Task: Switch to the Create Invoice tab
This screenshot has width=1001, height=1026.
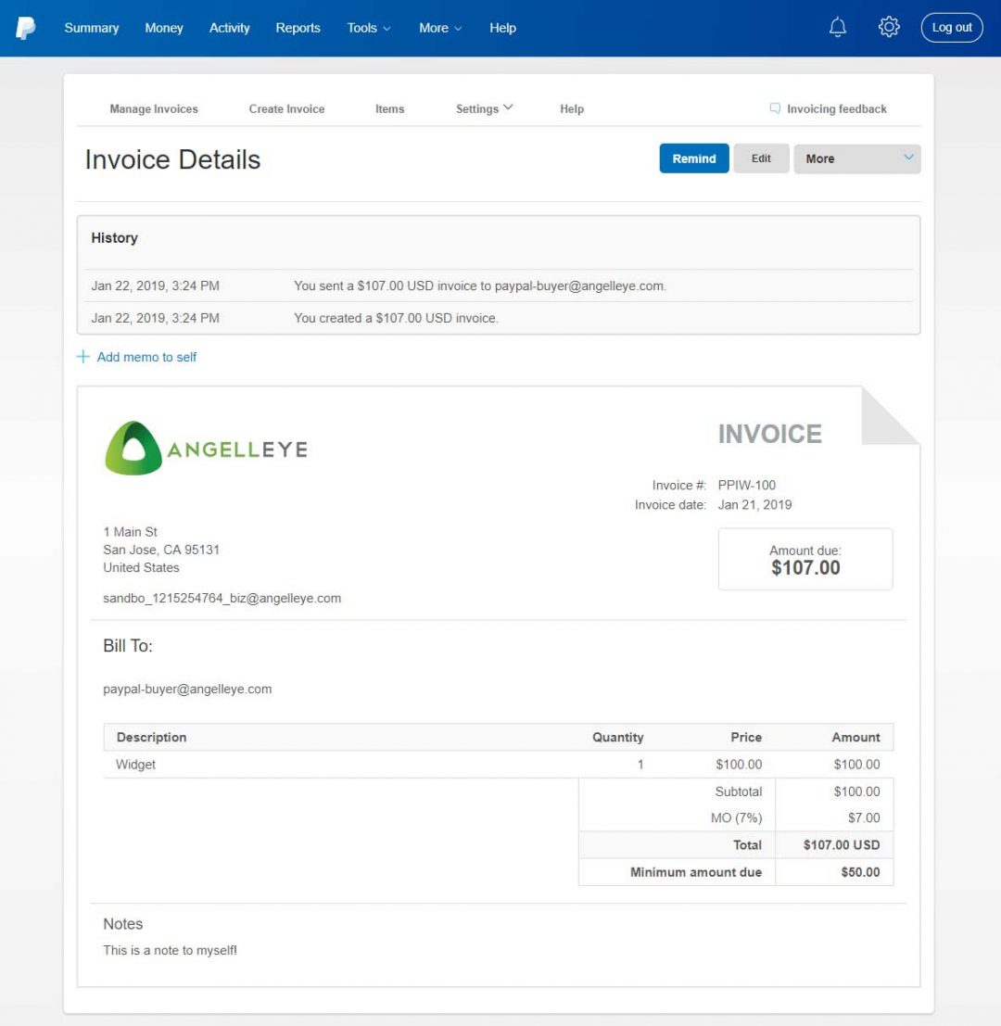Action: point(286,108)
